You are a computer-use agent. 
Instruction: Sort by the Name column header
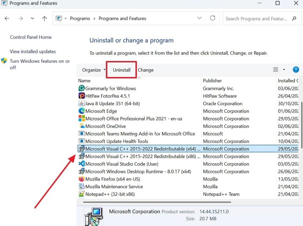84,81
